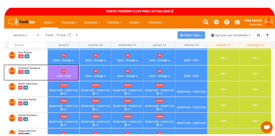This screenshot has width=275, height=136.
Task: Open the Trámites menu
Action: point(114,22)
